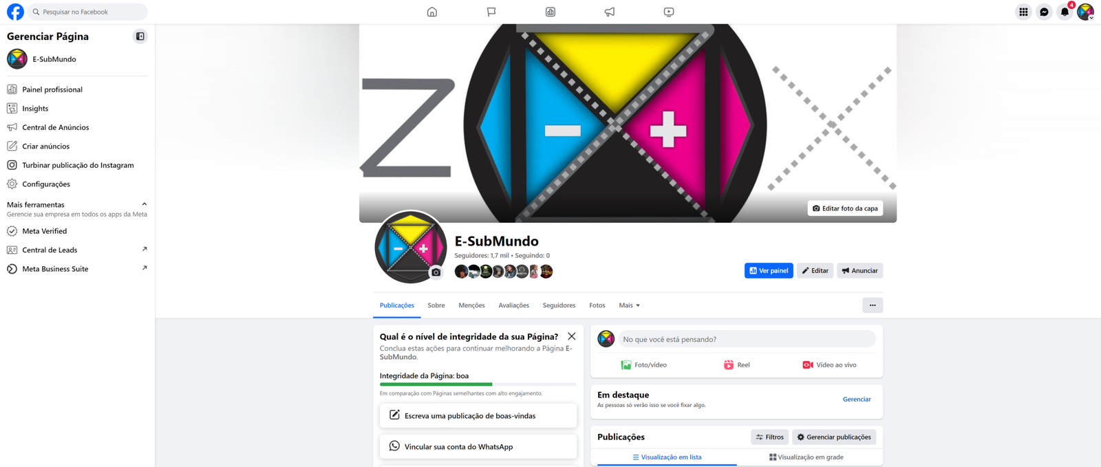Viewport: 1101px width, 467px height.
Task: Click the Ver painel button
Action: coord(769,270)
